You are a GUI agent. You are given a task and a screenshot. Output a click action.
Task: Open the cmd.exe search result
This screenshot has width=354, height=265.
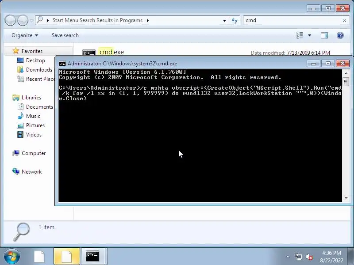[x=112, y=52]
